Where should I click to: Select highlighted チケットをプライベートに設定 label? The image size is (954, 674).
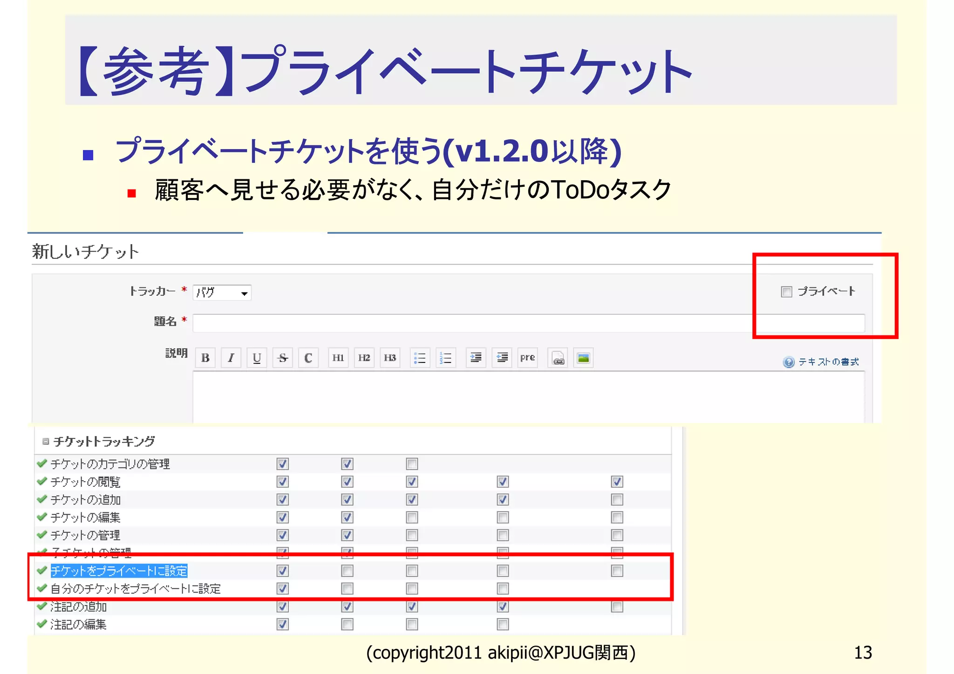coord(119,571)
